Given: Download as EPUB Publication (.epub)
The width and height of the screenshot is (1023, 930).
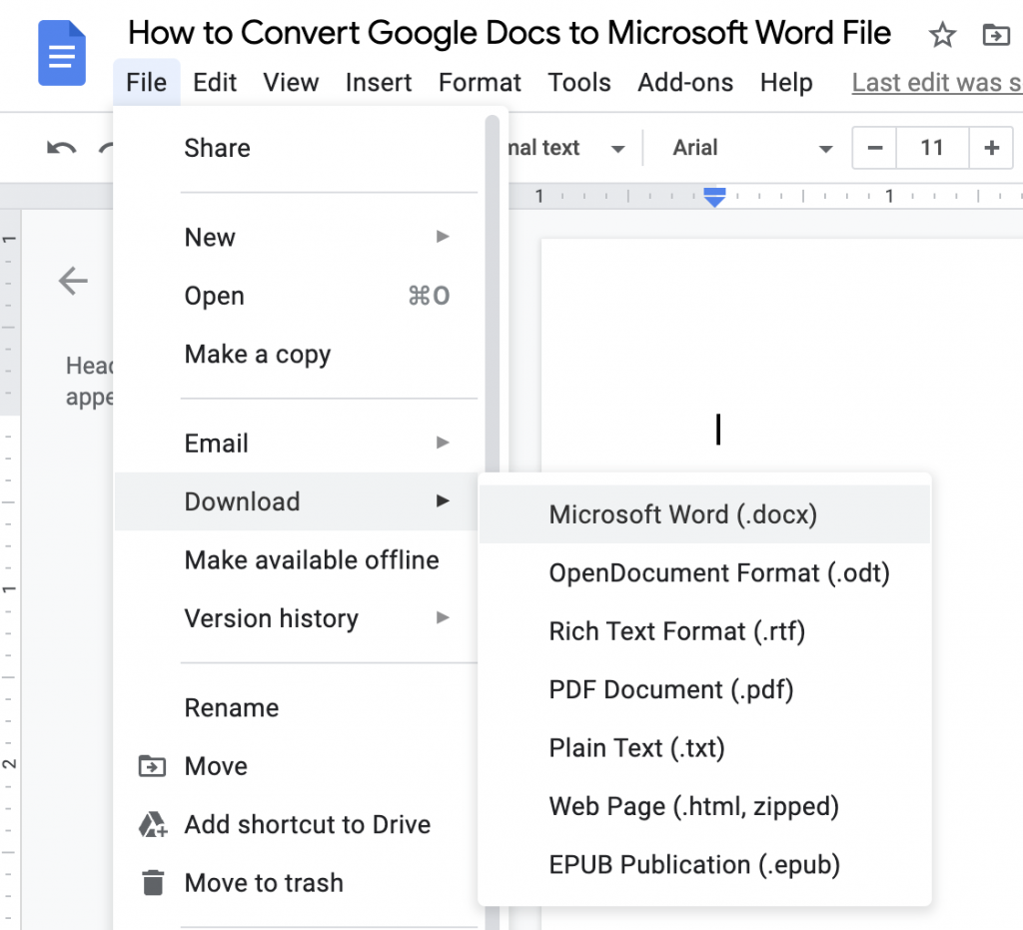Looking at the screenshot, I should 704,865.
